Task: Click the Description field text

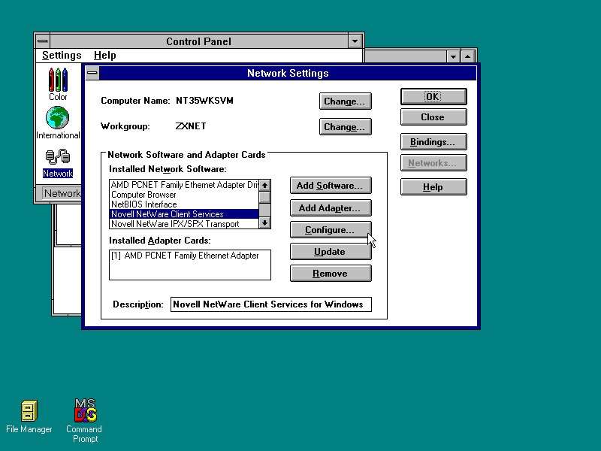Action: coord(271,304)
